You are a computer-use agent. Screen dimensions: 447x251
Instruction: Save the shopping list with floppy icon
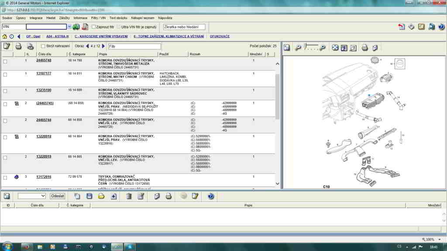click(x=89, y=196)
